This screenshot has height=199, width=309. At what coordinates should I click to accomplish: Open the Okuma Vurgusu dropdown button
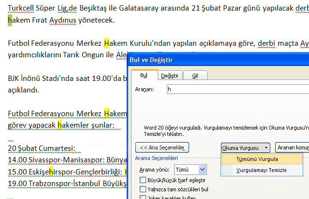click(x=245, y=148)
